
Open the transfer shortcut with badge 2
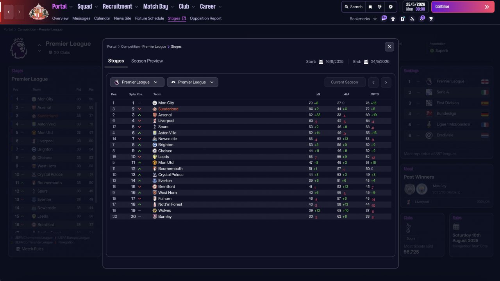coord(422,18)
